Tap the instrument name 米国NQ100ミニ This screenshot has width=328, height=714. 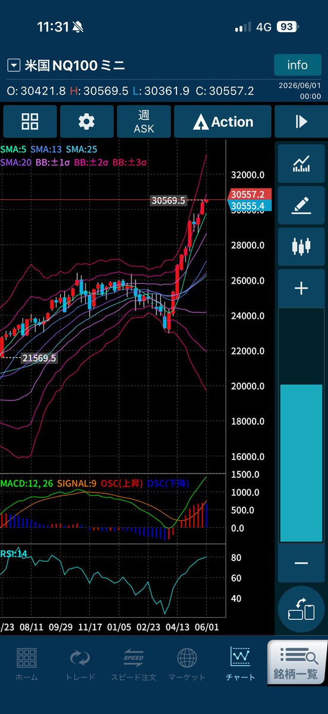(74, 65)
